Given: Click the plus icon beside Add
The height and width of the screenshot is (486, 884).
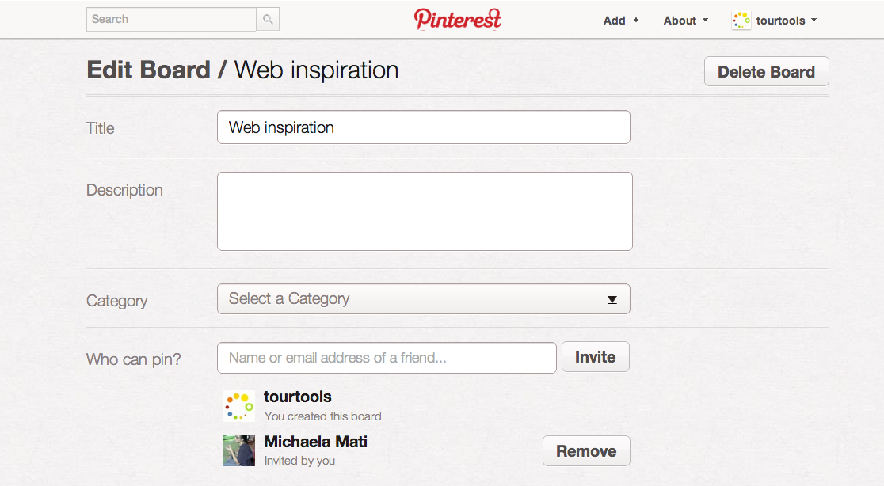Looking at the screenshot, I should coord(636,21).
